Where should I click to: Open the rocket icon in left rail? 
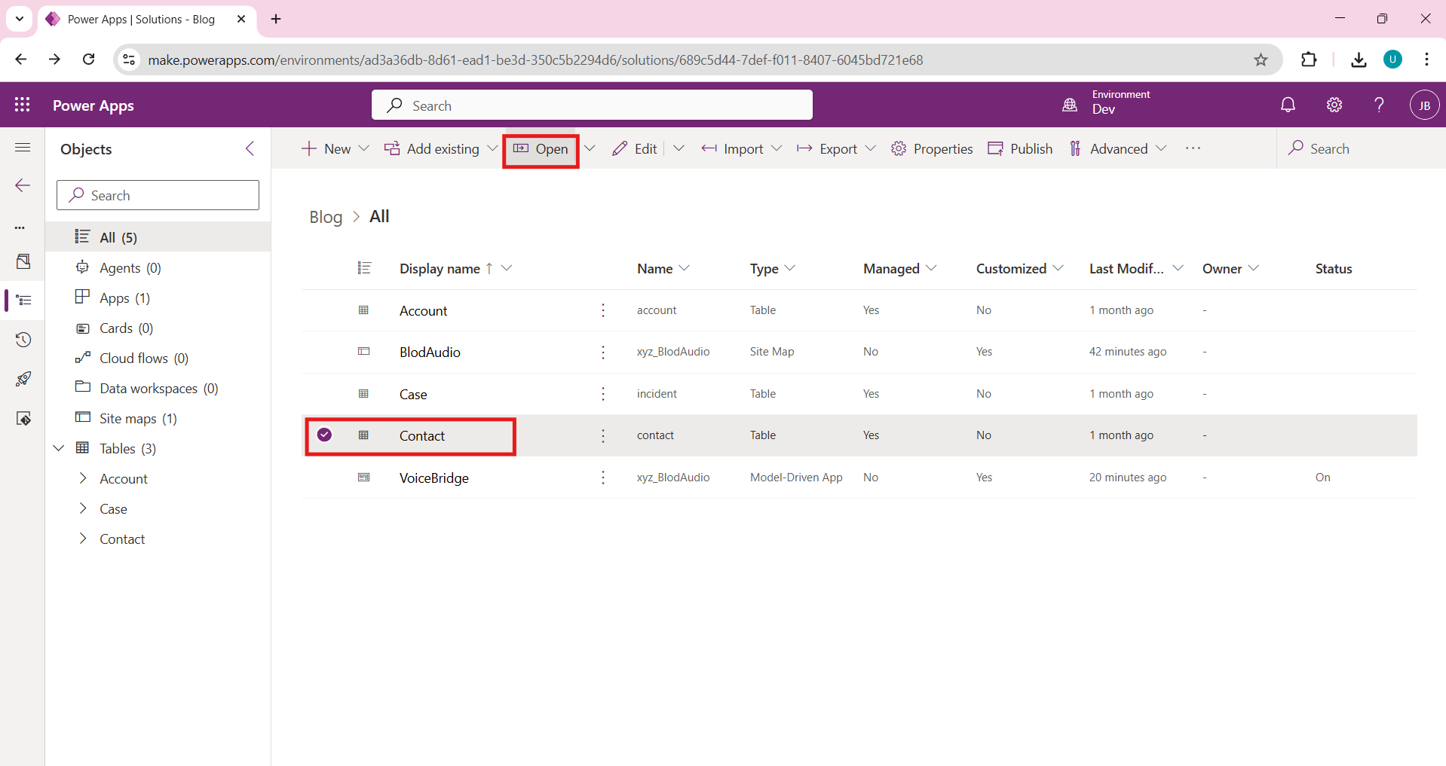[x=23, y=379]
